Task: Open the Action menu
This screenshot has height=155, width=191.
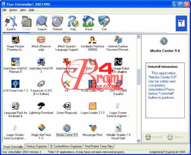Action: [13, 10]
